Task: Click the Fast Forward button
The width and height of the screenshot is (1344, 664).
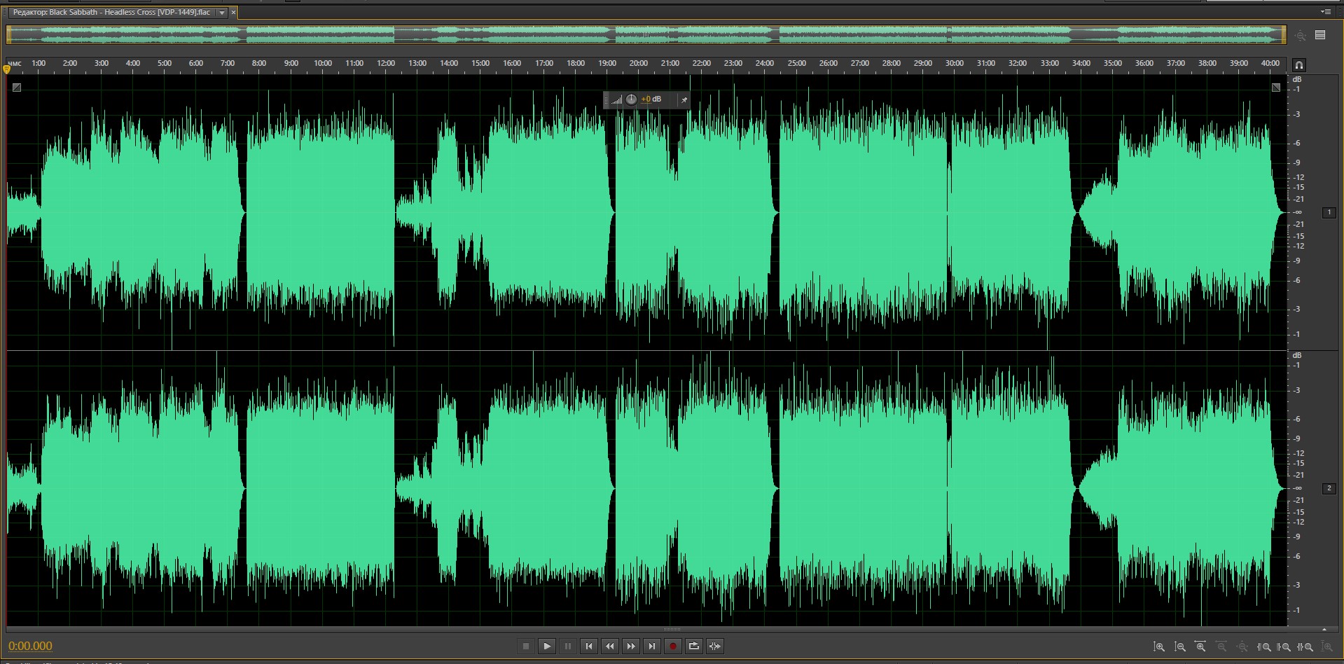Action: [x=631, y=646]
